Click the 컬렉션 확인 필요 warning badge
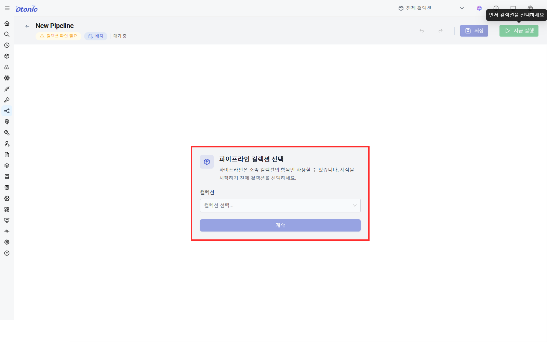This screenshot has height=342, width=547. 58,36
